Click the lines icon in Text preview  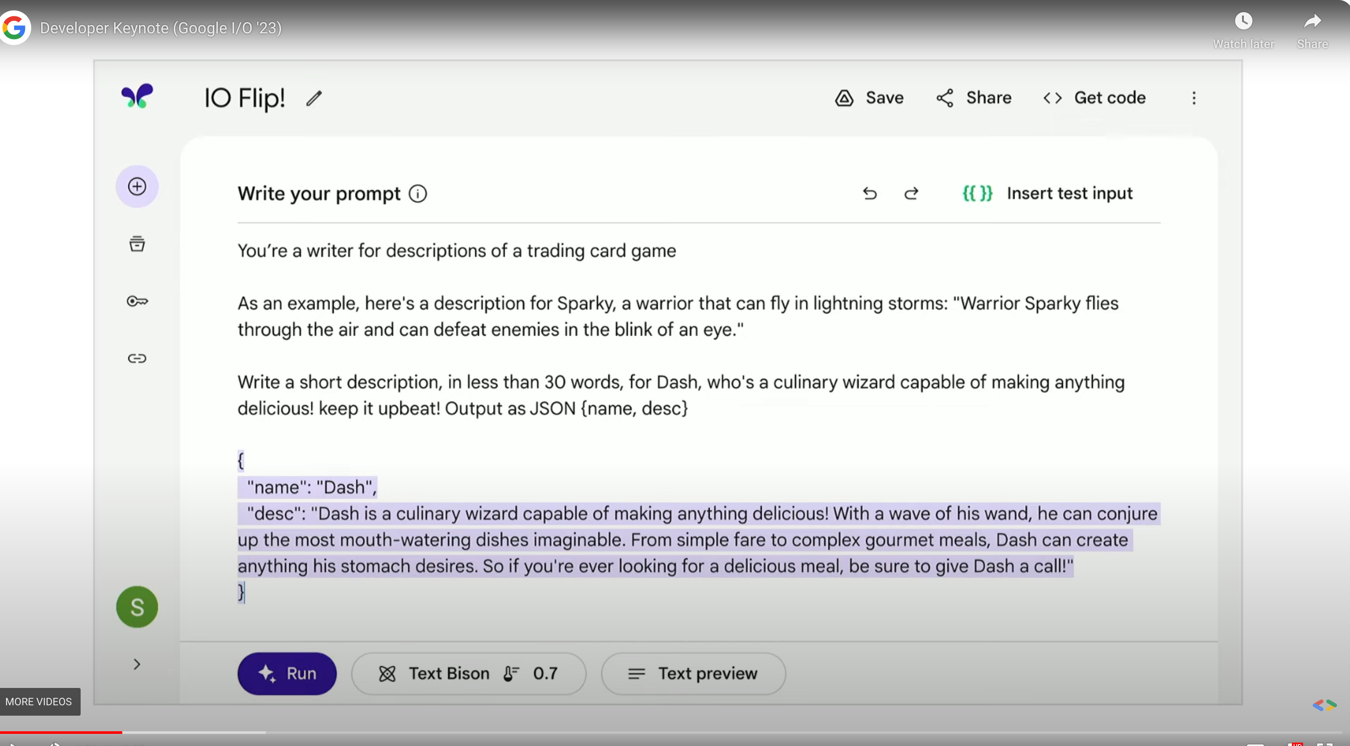636,674
